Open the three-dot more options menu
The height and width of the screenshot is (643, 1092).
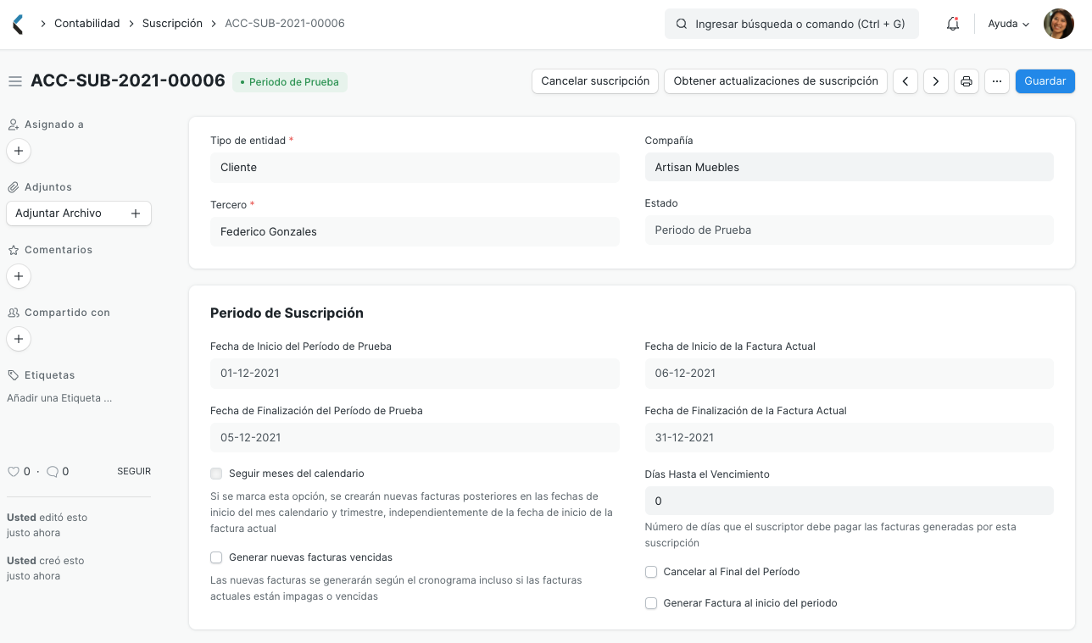[x=997, y=81]
